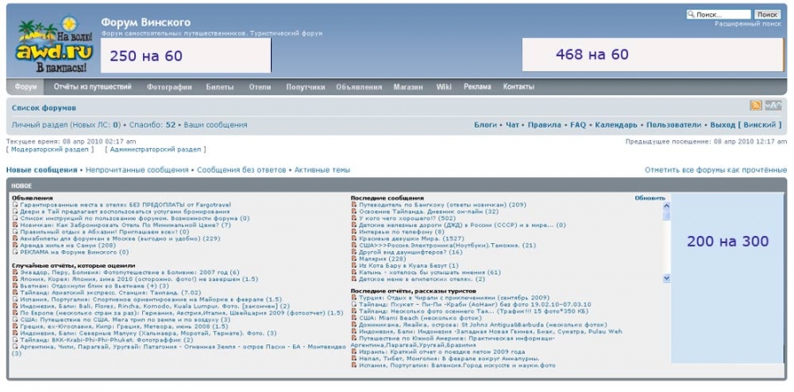Open Реклама in navigation bar
The image size is (794, 392).
click(x=477, y=87)
